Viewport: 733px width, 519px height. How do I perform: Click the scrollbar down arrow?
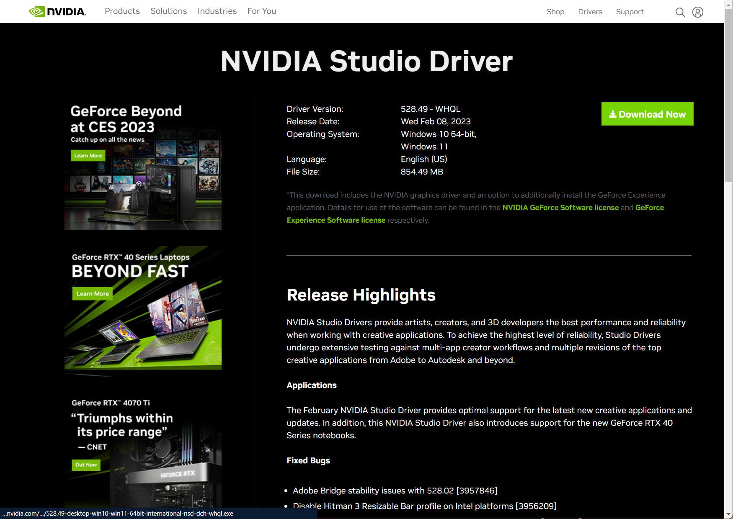[x=728, y=514]
